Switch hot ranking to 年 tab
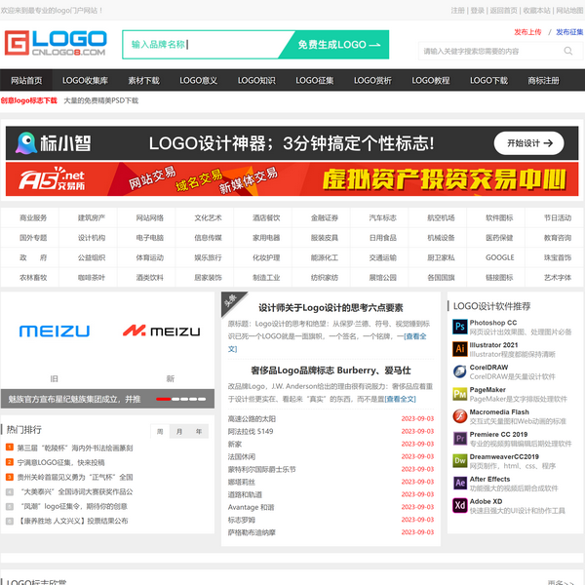Screen dimensions: 585x585 click(199, 431)
